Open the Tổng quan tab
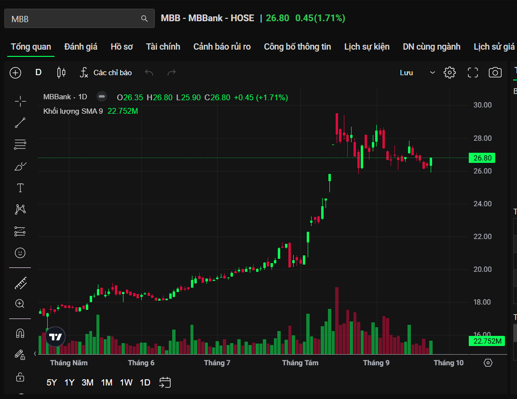This screenshot has width=517, height=399. (x=31, y=47)
